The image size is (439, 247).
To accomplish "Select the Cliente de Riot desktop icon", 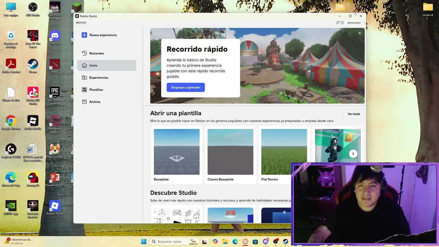I will pyautogui.click(x=11, y=95).
